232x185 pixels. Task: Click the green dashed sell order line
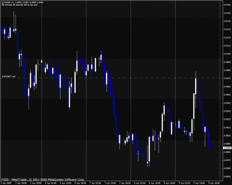pos(110,78)
